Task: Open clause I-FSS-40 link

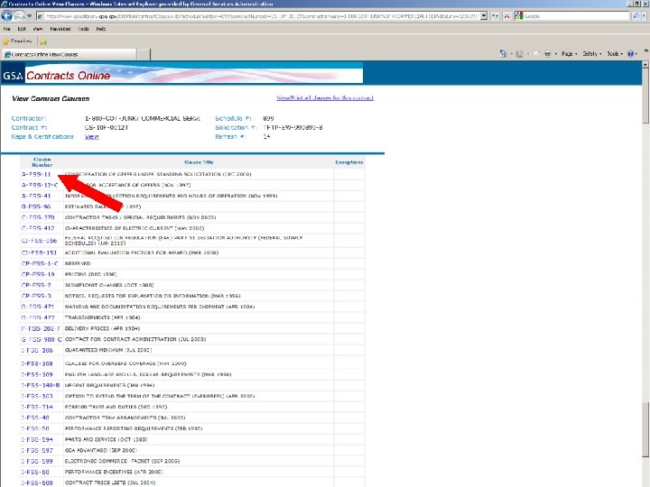Action: click(x=35, y=418)
